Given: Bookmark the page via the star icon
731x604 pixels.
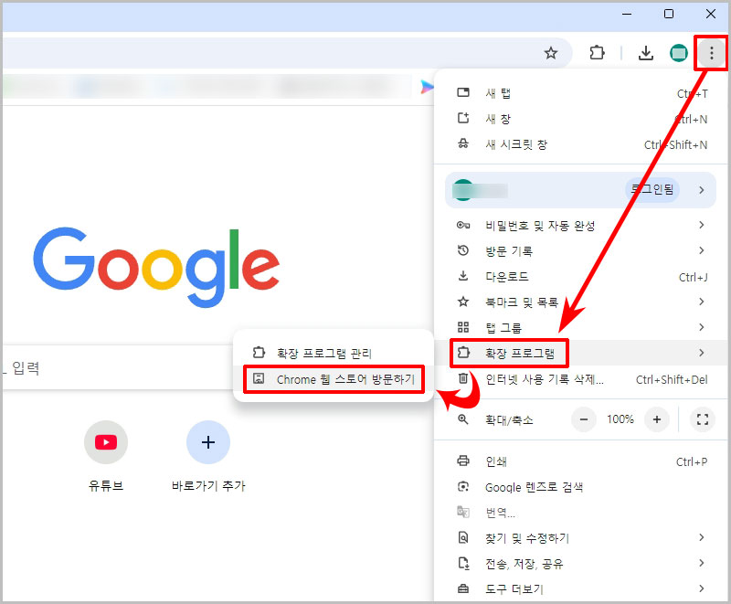Looking at the screenshot, I should 551,52.
